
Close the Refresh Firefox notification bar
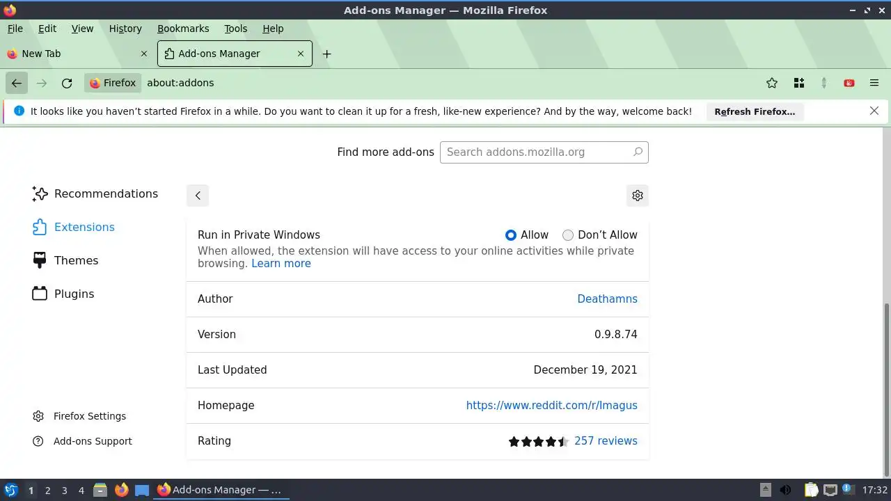(874, 111)
